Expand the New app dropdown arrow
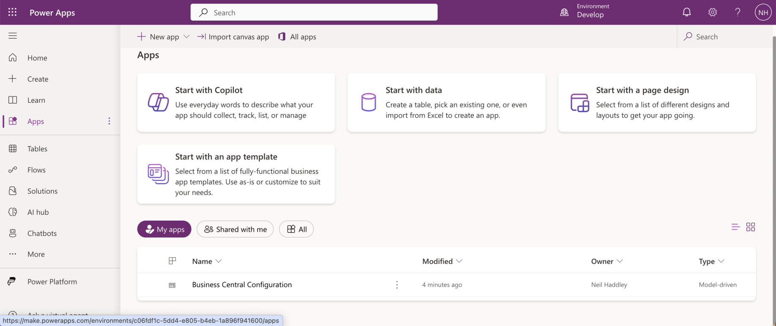776x326 pixels. (x=186, y=37)
